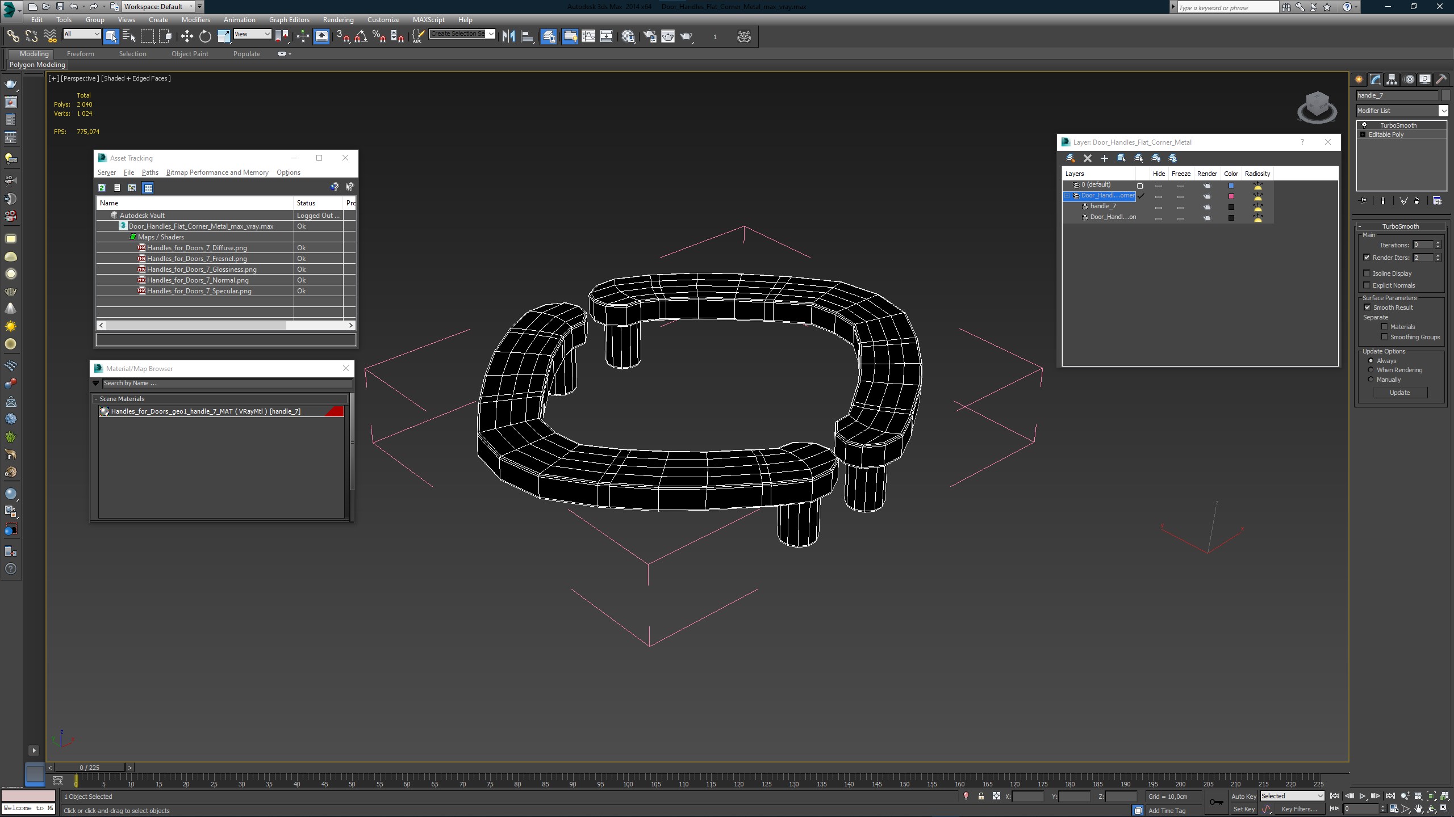Collapse the TurboSmooth rollout

[1400, 226]
